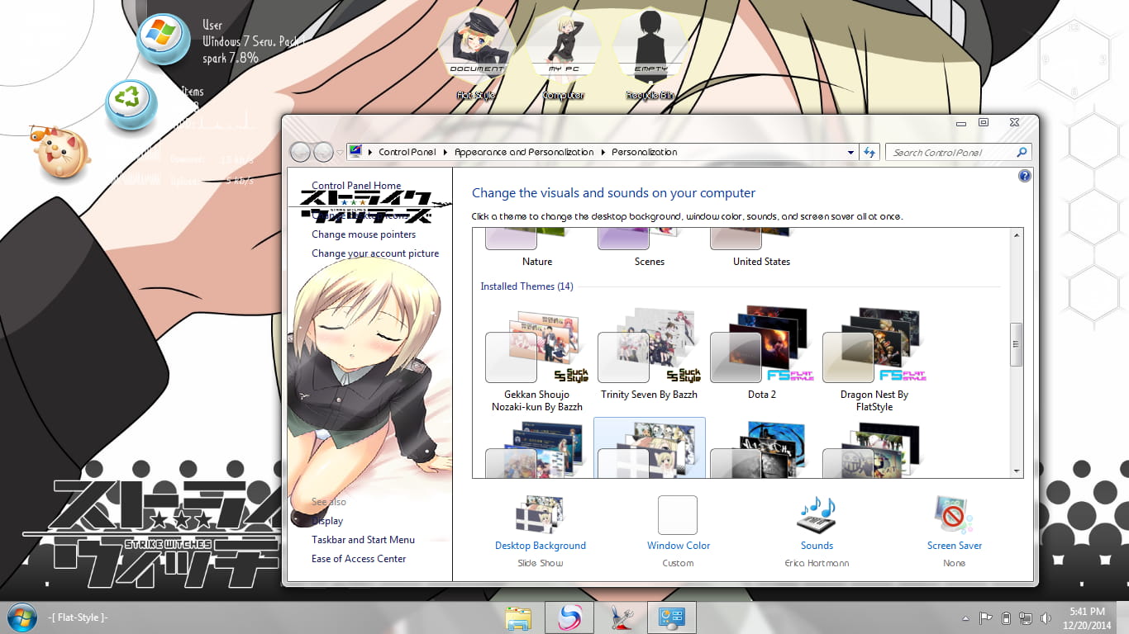1129x634 pixels.
Task: Open Taskbar and Start Menu link
Action: tap(363, 540)
